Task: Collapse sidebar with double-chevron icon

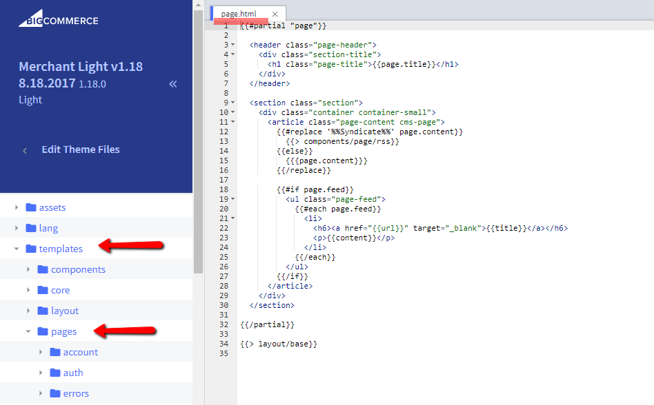Action: pos(172,84)
